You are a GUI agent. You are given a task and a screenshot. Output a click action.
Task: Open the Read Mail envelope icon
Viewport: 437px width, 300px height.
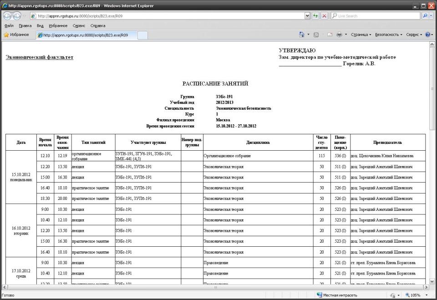[x=329, y=35]
